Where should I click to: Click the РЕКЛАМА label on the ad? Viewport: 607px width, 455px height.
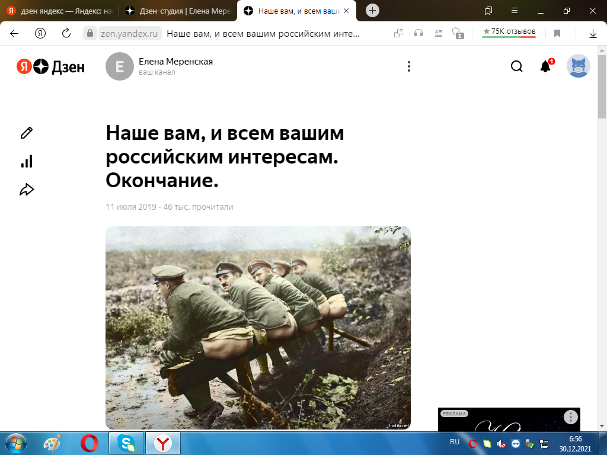pyautogui.click(x=454, y=414)
